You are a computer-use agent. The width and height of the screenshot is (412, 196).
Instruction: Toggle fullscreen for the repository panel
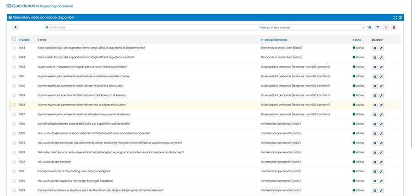pyautogui.click(x=396, y=17)
